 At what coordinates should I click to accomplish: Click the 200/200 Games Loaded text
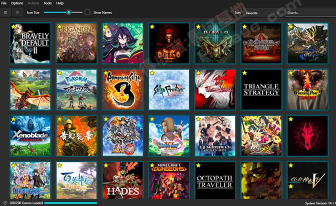[26, 203]
